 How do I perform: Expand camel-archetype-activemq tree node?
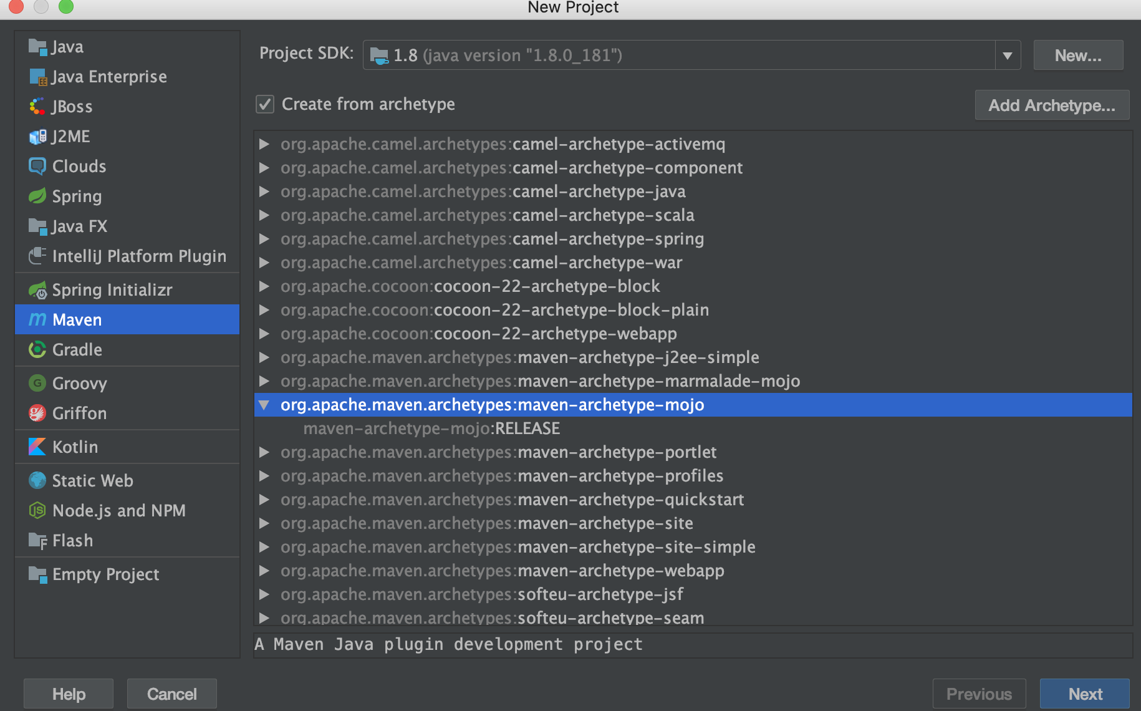[x=264, y=144]
